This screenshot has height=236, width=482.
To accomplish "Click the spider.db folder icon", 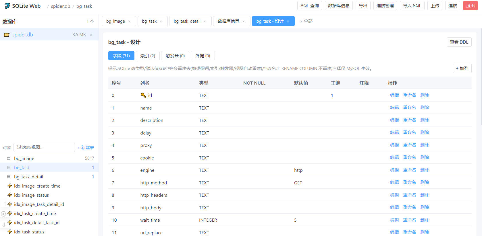I will [x=7, y=35].
